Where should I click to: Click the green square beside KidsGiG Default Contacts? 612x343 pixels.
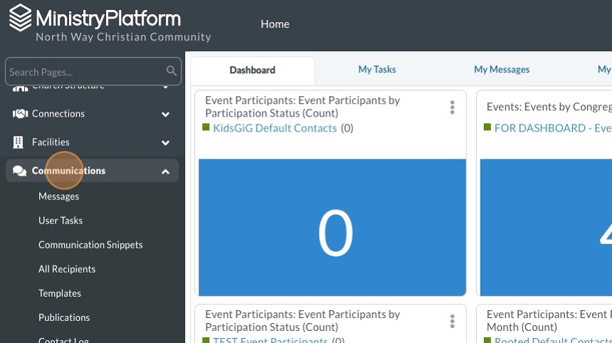pos(206,127)
